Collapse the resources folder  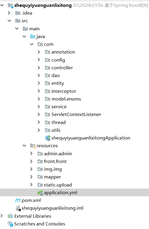coord(24,146)
